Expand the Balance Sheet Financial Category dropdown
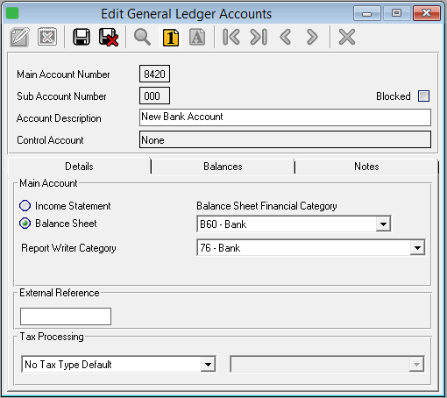This screenshot has width=447, height=398. 383,224
